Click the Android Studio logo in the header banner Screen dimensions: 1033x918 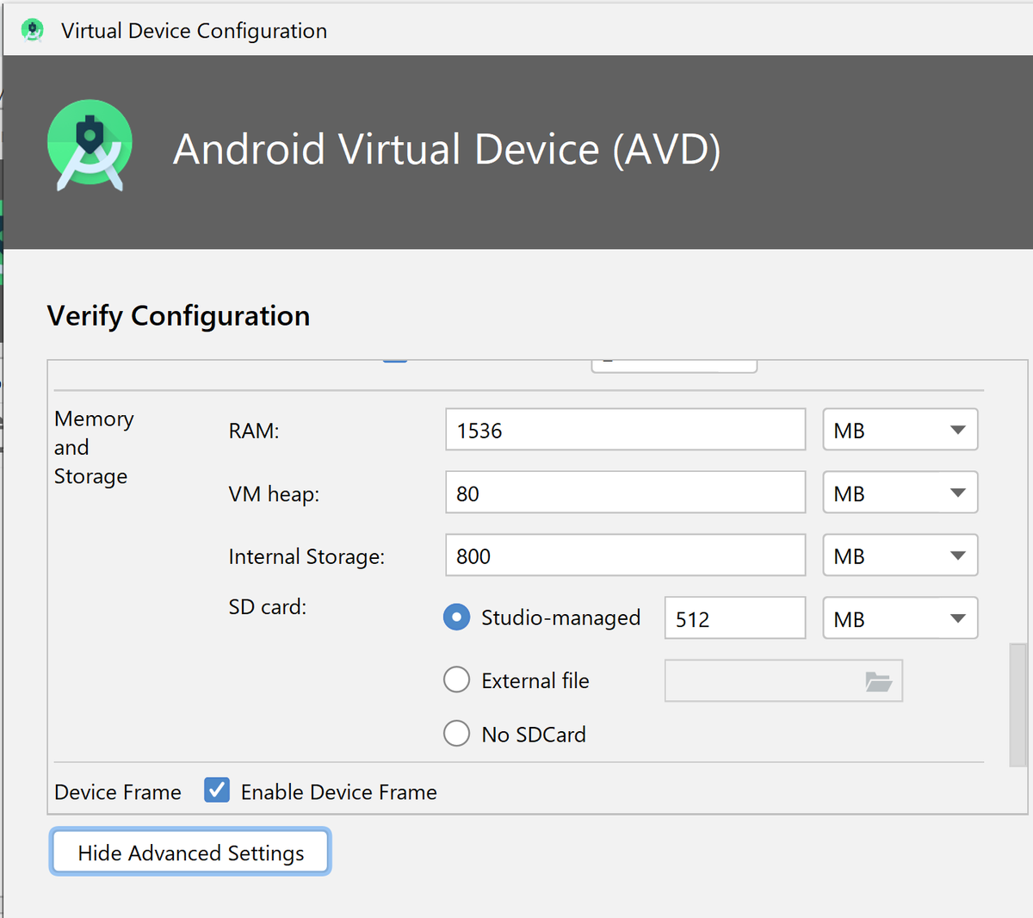tap(90, 146)
